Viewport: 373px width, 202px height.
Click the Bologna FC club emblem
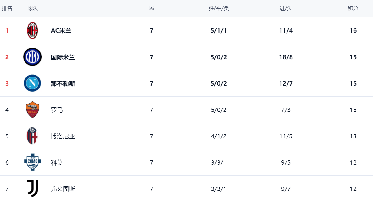(32, 136)
